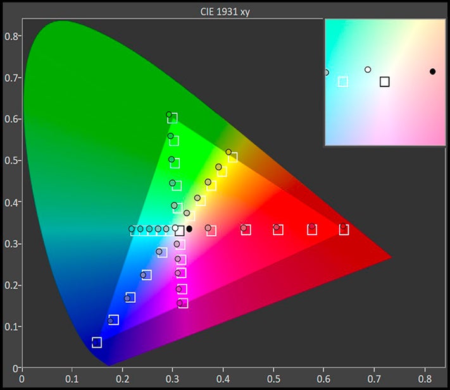Click the 0.8 label on the vertical axis

tap(11, 37)
